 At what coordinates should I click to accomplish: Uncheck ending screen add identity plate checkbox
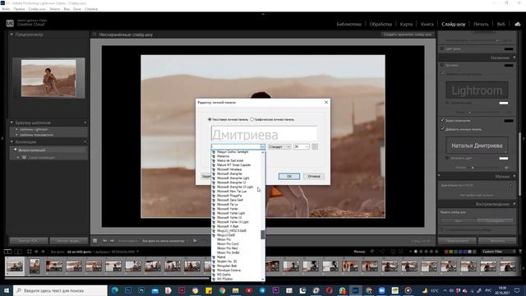(x=442, y=129)
